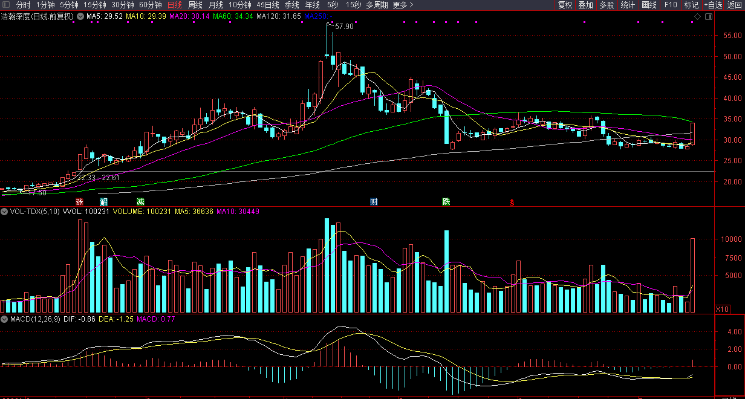745x399 pixels.
Task: Expand the 更多 periods menu
Action: point(403,5)
